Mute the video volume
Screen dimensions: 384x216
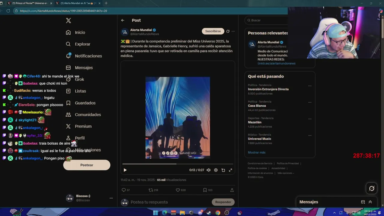click(208, 170)
